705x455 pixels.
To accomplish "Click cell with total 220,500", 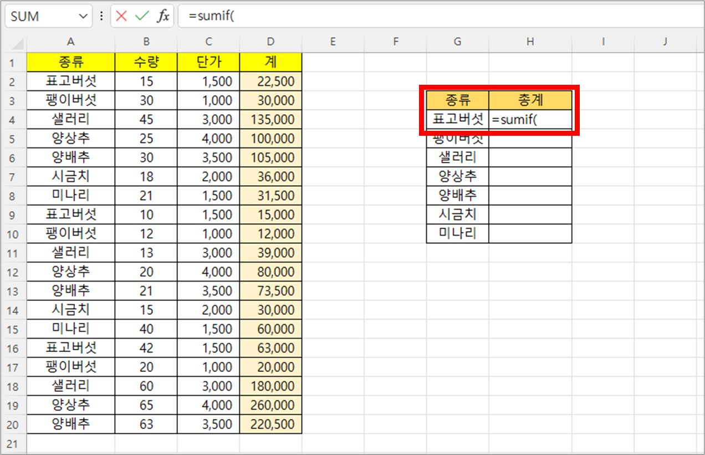I will pyautogui.click(x=270, y=425).
